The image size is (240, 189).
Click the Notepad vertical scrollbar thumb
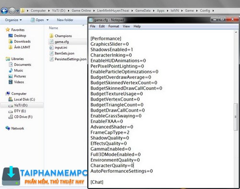236,117
